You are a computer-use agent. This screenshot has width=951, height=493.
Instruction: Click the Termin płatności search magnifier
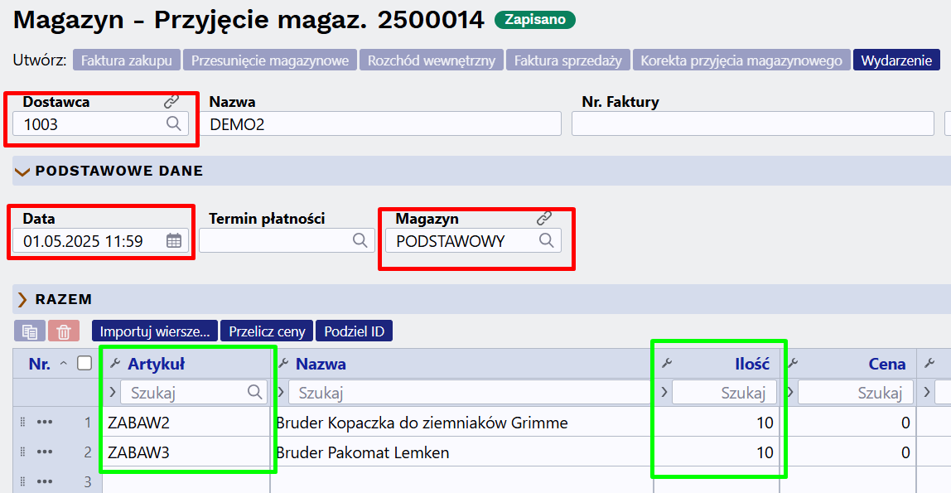[x=360, y=240]
